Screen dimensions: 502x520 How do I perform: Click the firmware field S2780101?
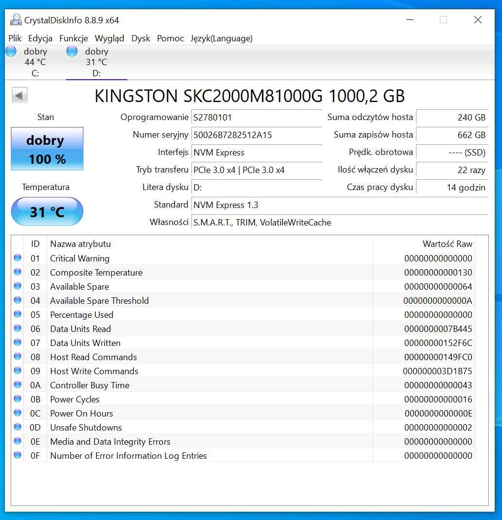pos(257,118)
